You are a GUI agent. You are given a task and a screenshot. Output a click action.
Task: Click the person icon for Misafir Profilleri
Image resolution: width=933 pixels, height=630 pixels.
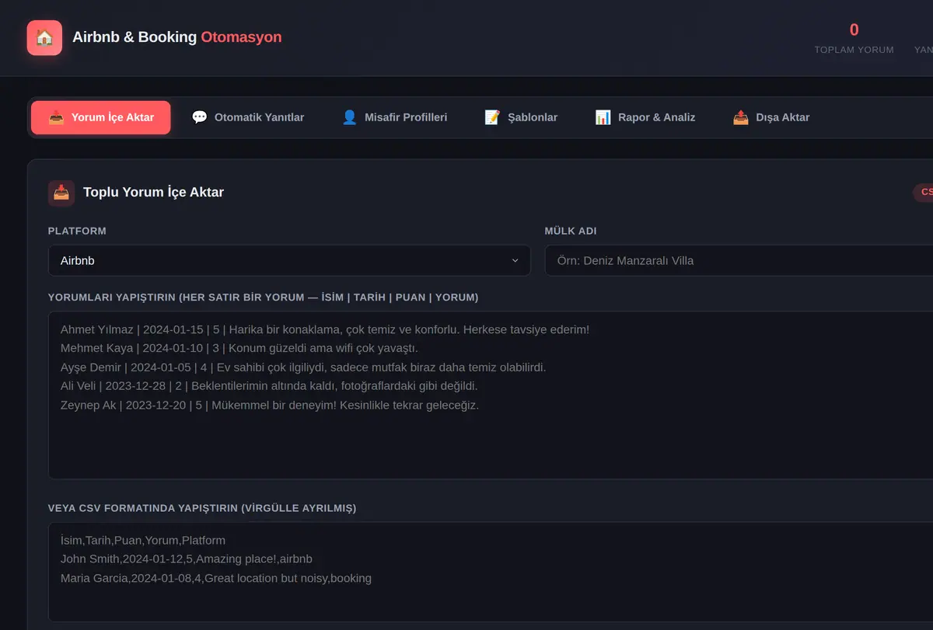350,117
